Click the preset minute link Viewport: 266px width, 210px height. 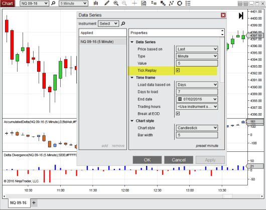coord(207,146)
